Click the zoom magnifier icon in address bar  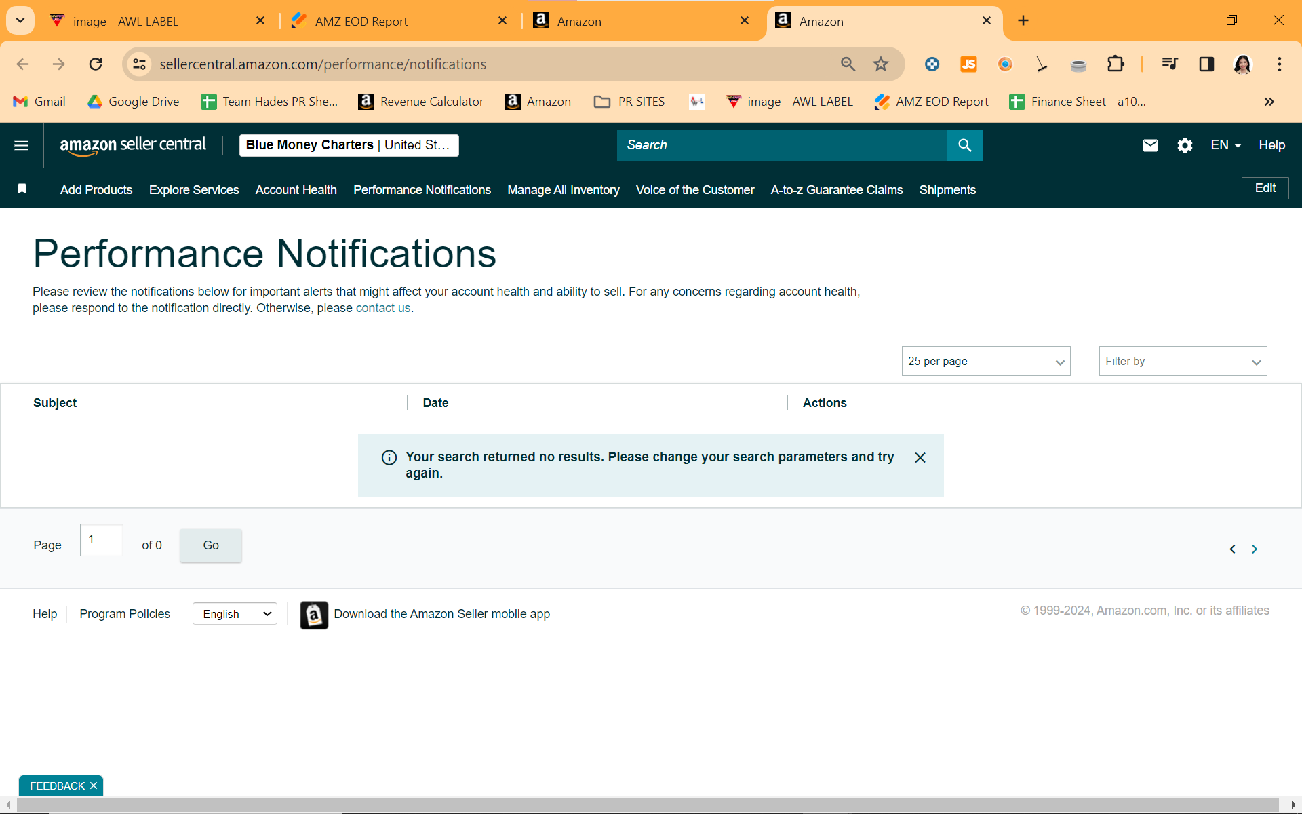click(848, 64)
